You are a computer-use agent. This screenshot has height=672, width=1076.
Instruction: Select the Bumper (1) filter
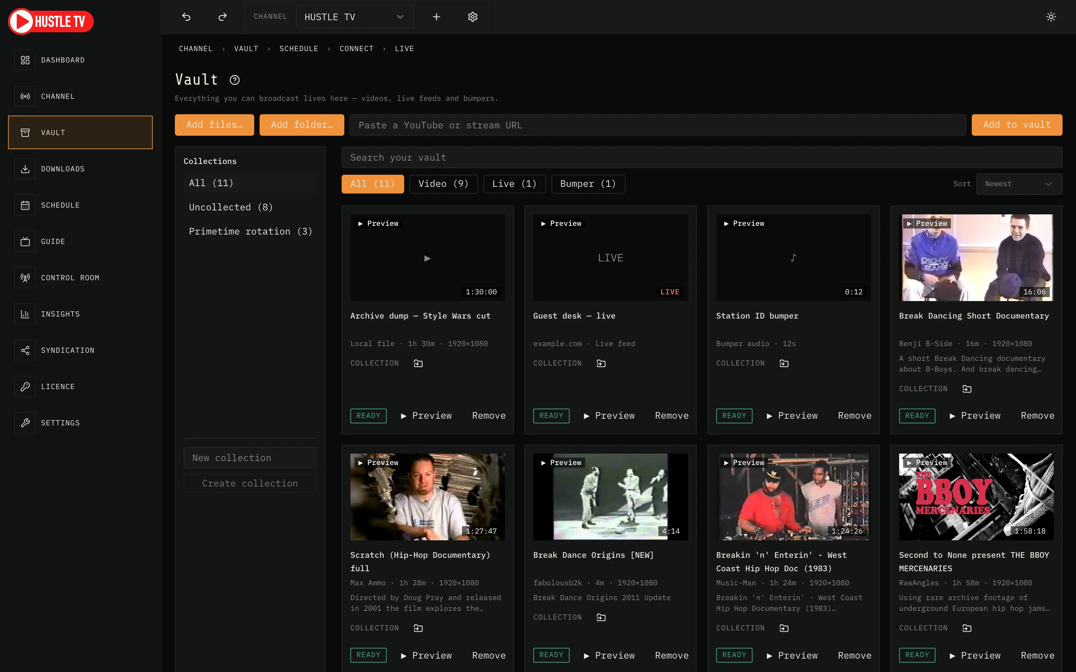click(x=588, y=184)
